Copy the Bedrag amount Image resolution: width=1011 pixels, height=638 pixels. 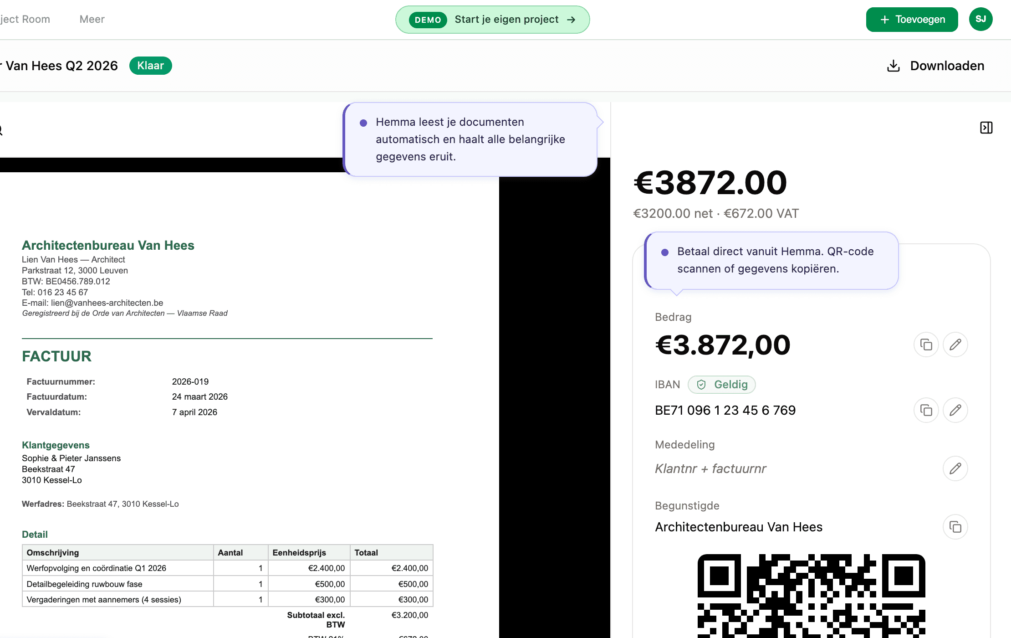click(x=926, y=345)
